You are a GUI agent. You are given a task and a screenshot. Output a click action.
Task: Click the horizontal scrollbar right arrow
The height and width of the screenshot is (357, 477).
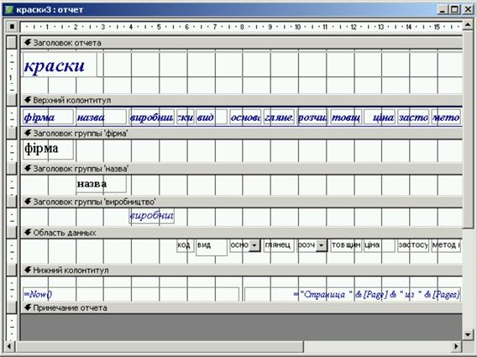(456, 346)
